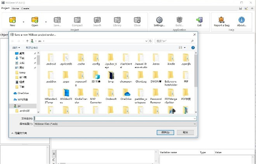Viewport: 256px width, 164px height.
Task: Open the About info icon
Action: tap(241, 20)
